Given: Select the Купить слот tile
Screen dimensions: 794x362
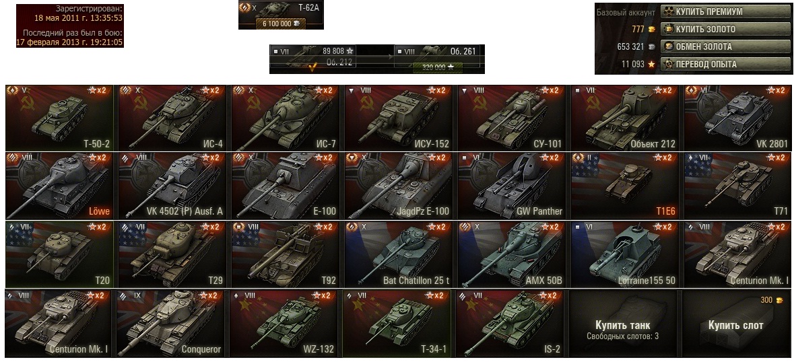Looking at the screenshot, I should coord(736,323).
